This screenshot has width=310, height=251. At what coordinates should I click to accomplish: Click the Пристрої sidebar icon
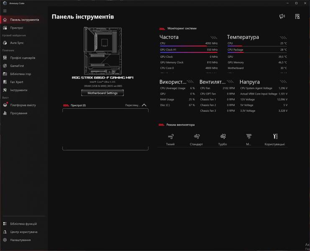pos(5,28)
